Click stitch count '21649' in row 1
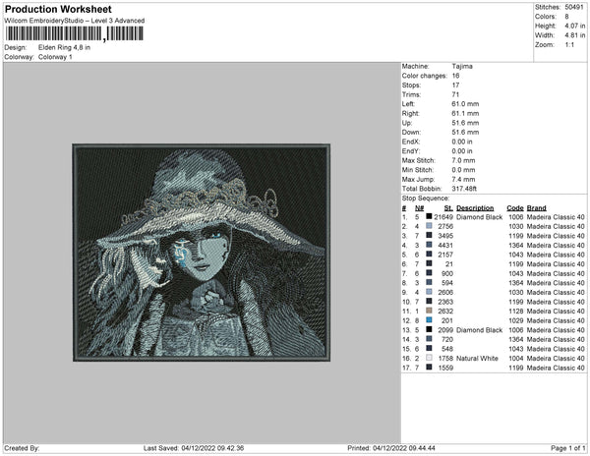Image resolution: width=590 pixels, height=456 pixels. pos(443,217)
